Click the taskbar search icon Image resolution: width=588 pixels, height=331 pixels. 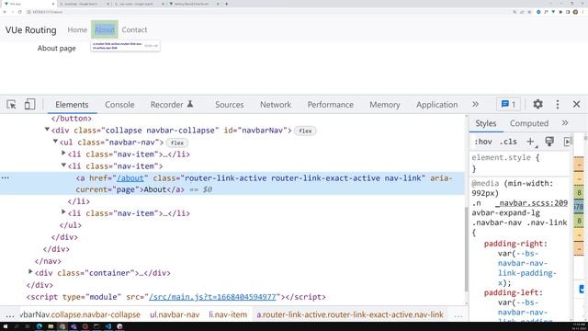[17, 326]
